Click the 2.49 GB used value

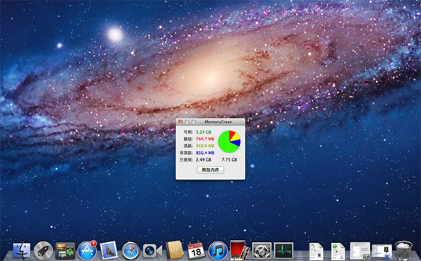tap(203, 160)
